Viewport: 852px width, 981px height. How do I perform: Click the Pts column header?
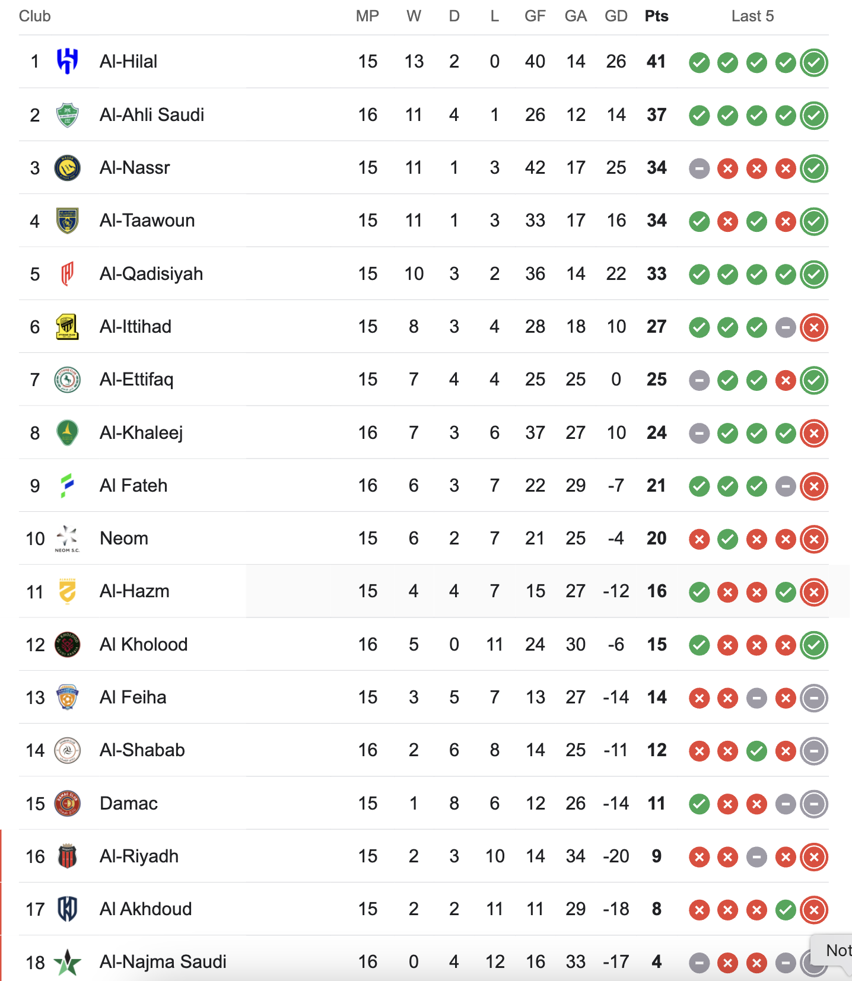(656, 16)
